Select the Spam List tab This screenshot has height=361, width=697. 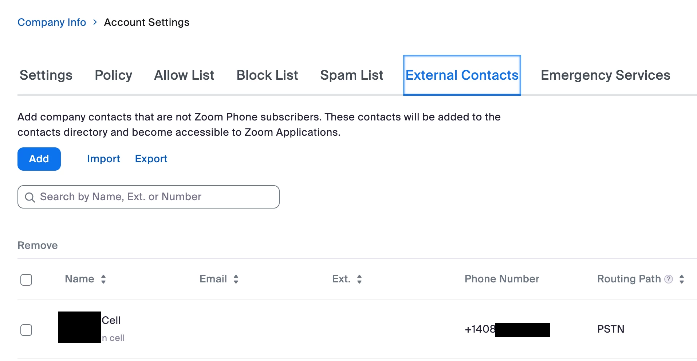pyautogui.click(x=351, y=75)
